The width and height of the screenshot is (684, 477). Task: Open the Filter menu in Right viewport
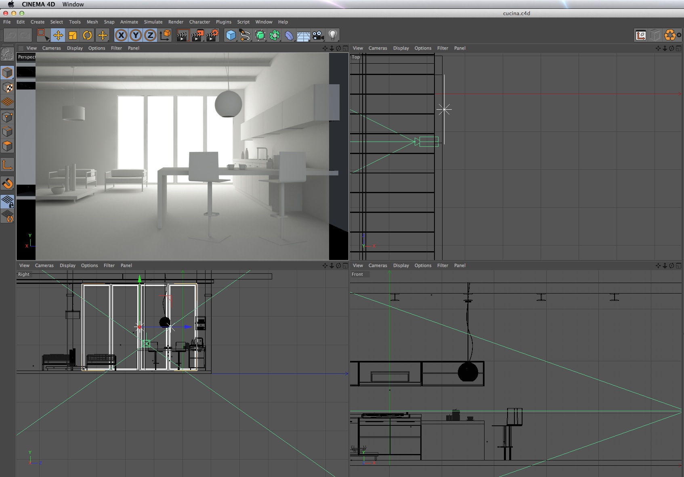[109, 265]
